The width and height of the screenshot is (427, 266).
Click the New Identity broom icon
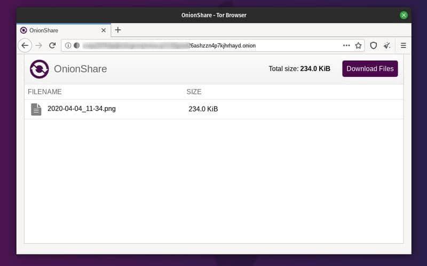click(387, 46)
